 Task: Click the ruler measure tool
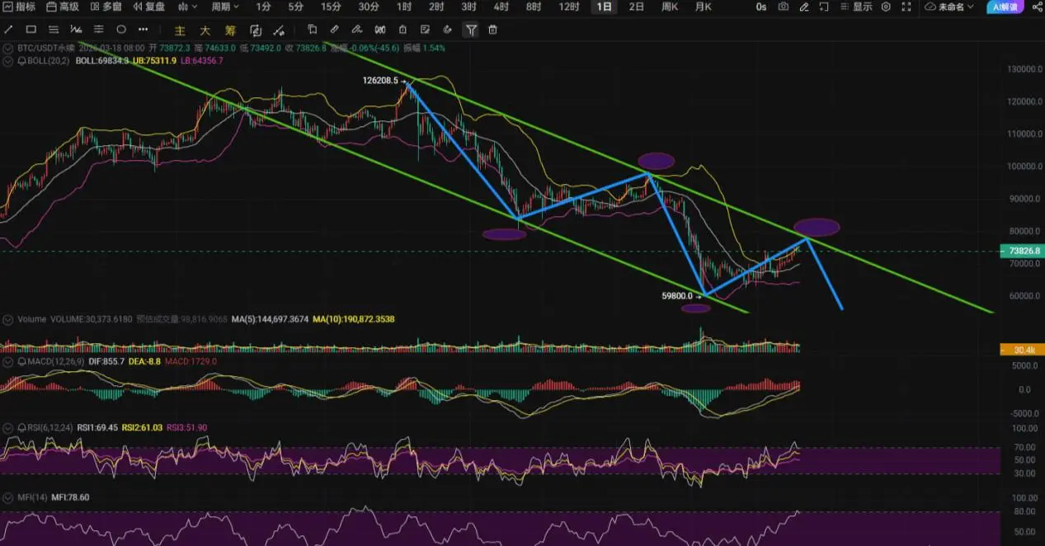(335, 30)
